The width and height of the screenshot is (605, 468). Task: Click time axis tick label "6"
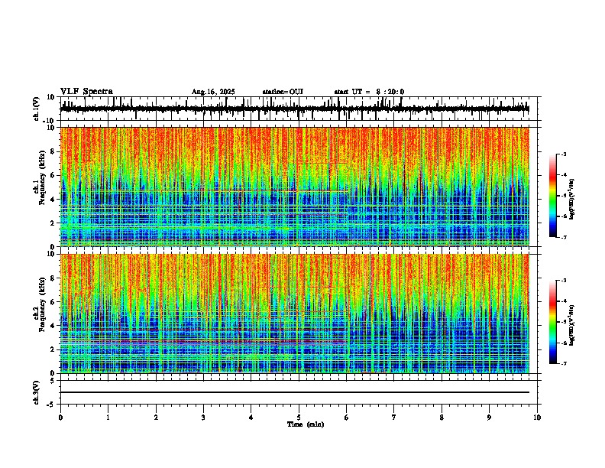(347, 418)
